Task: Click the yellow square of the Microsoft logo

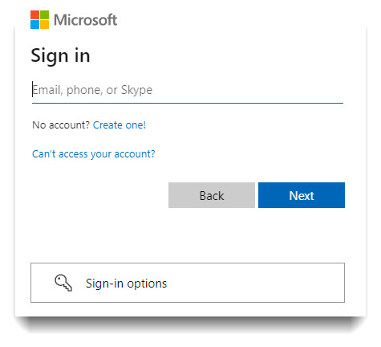Action: (45, 25)
